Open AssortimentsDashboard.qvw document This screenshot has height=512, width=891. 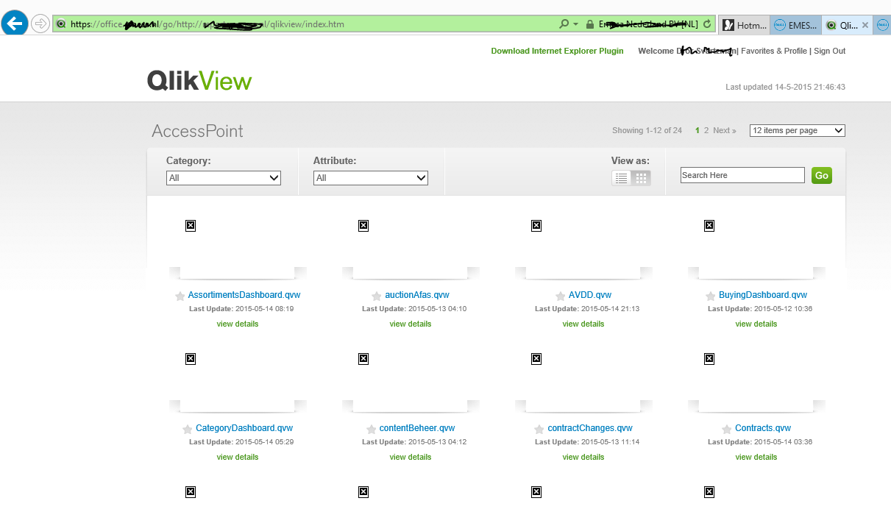click(x=244, y=295)
